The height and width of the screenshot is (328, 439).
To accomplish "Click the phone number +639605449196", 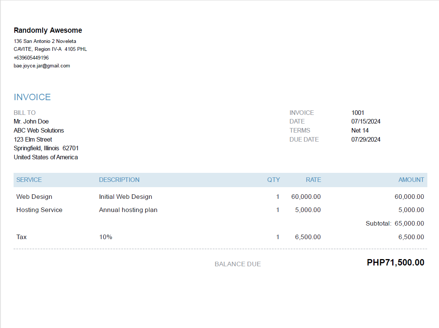I will (31, 58).
